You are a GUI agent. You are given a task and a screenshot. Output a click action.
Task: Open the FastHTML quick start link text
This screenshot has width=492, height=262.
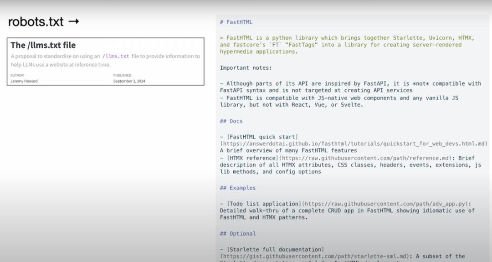click(262, 137)
